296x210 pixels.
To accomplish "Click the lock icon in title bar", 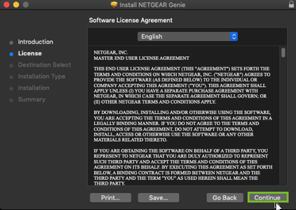I will pyautogui.click(x=291, y=4).
